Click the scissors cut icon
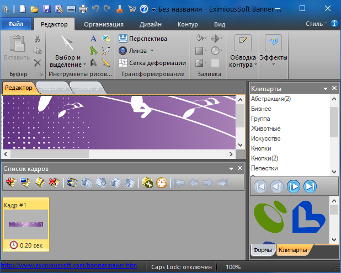This screenshot has width=341, height=273. 37,39
